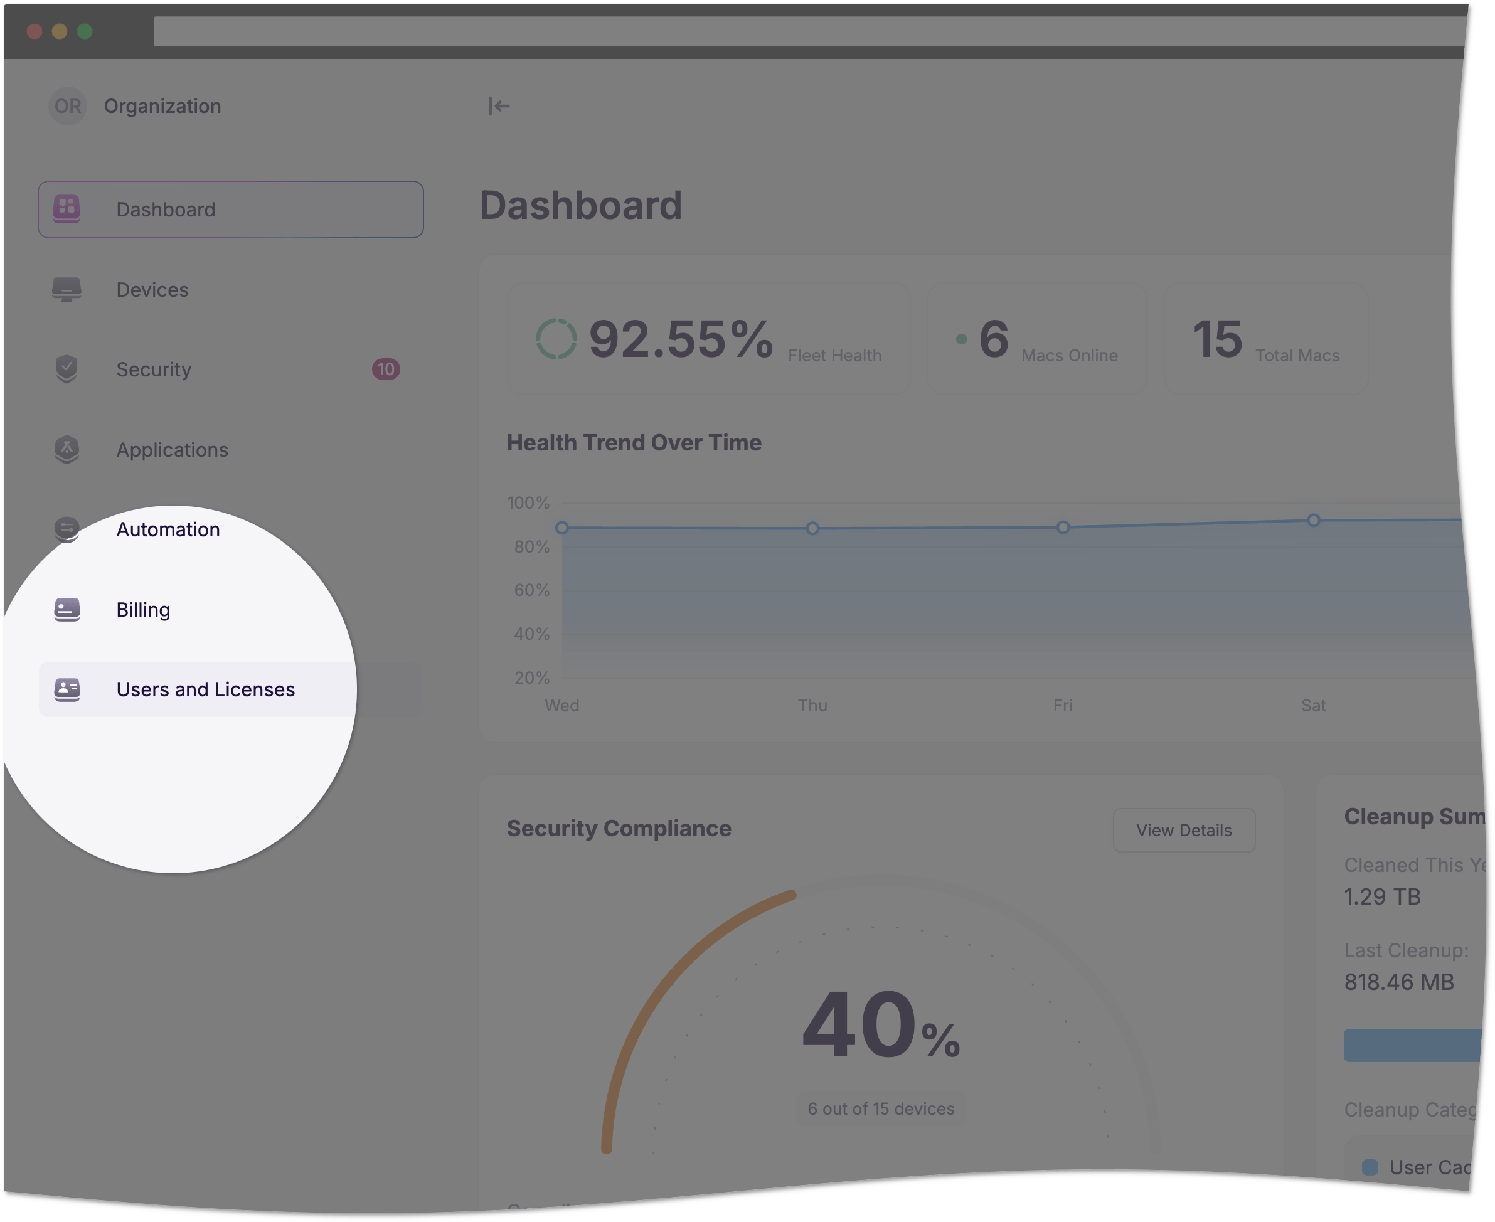Screen dimensions: 1495x1222
Task: Click the 'Health Trend Over Time' heading
Action: 634,443
